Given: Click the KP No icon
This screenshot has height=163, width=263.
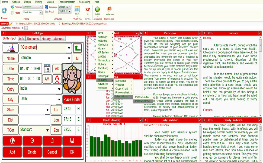Looking at the screenshot, I should click(88, 10).
